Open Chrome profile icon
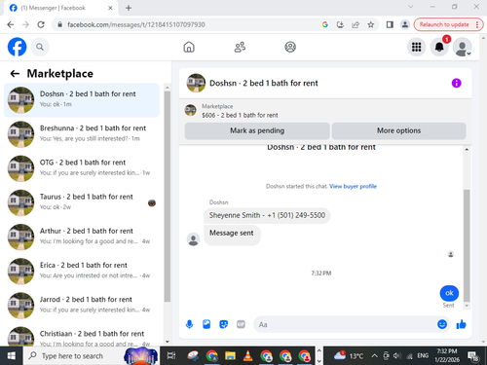The image size is (487, 365). tap(405, 24)
